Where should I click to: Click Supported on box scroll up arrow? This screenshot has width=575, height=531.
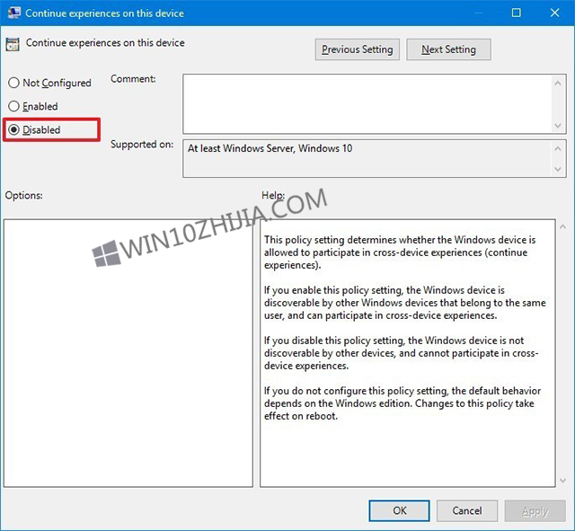click(x=558, y=148)
